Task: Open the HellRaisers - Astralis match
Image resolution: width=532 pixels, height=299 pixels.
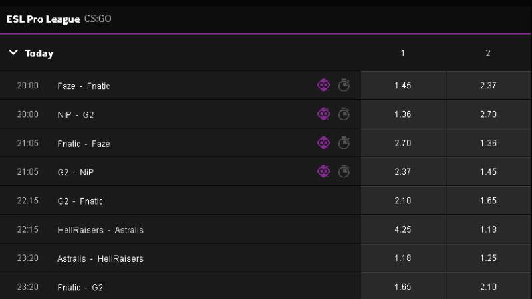Action: pyautogui.click(x=100, y=230)
